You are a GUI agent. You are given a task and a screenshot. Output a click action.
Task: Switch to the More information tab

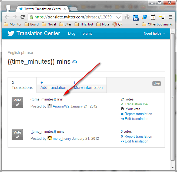click(x=88, y=85)
